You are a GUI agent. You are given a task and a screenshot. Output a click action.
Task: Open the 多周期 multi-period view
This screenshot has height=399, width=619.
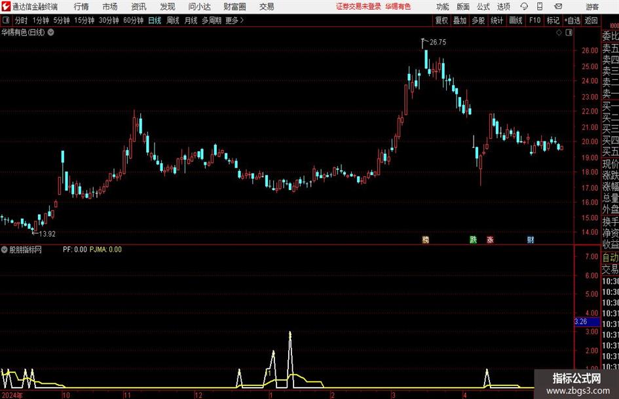(x=212, y=20)
